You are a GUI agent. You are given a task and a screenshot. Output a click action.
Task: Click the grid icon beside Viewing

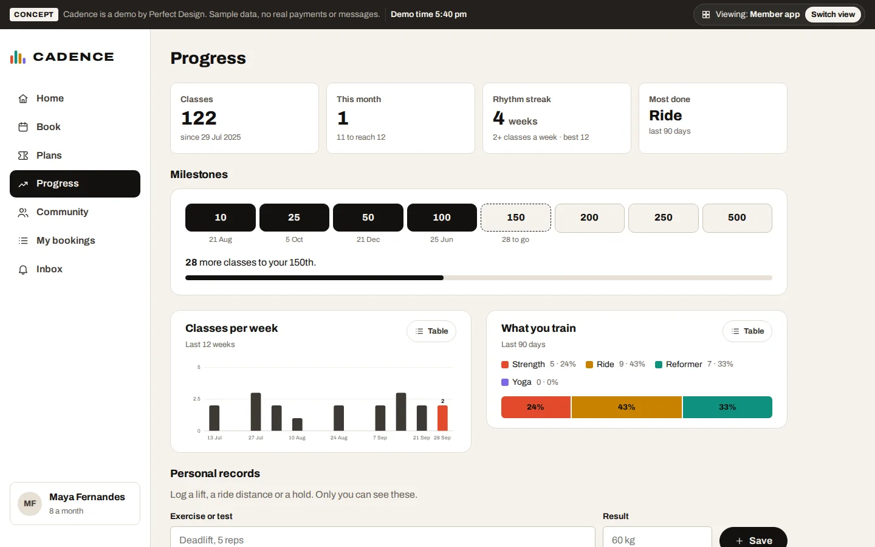click(x=706, y=15)
